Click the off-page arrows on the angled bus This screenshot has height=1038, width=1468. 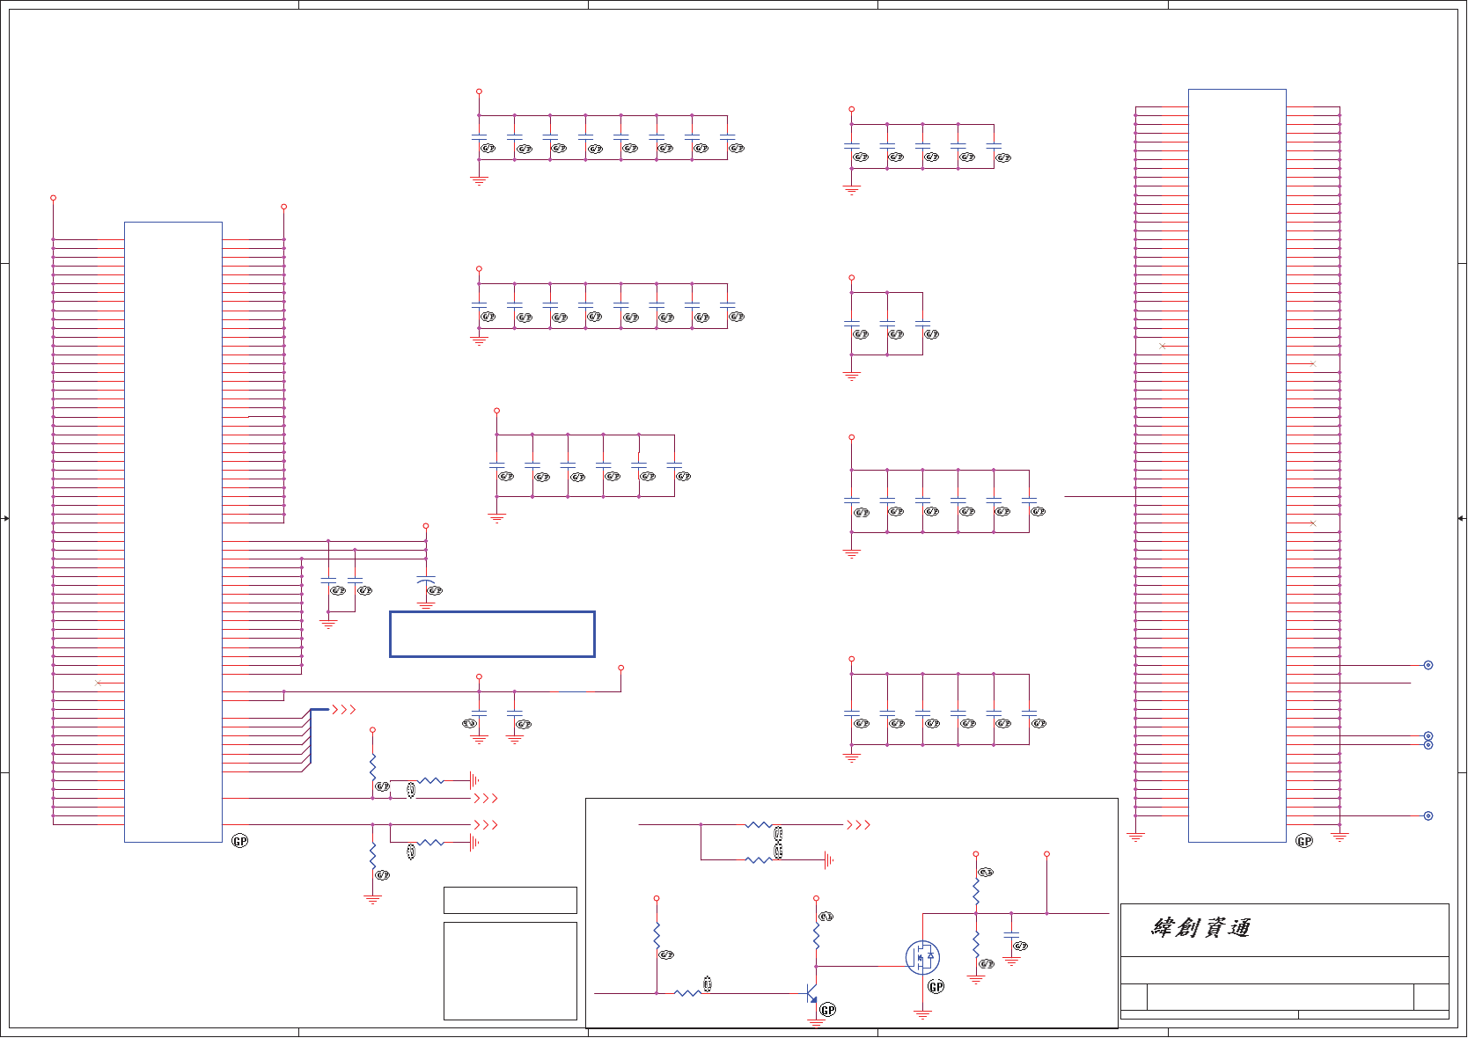point(344,709)
